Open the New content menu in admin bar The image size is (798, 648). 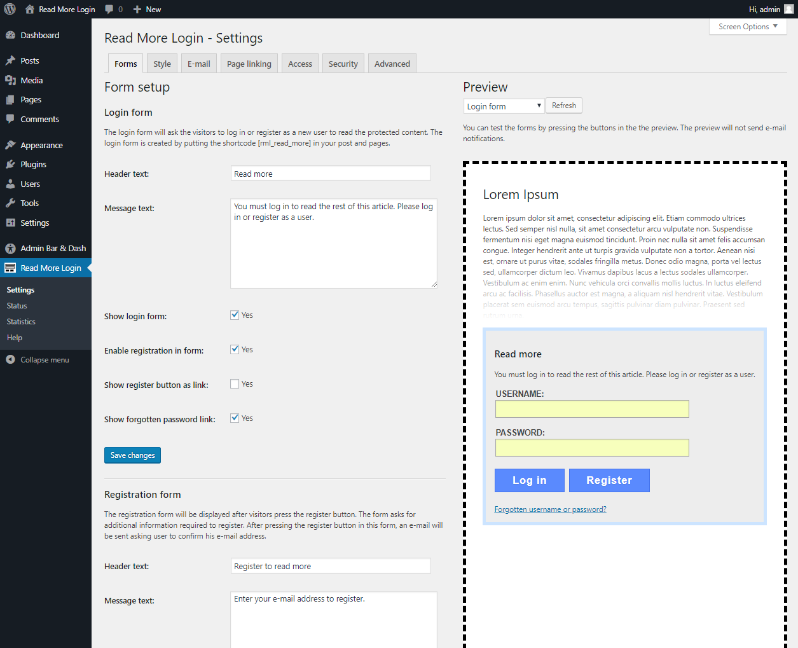[x=147, y=9]
